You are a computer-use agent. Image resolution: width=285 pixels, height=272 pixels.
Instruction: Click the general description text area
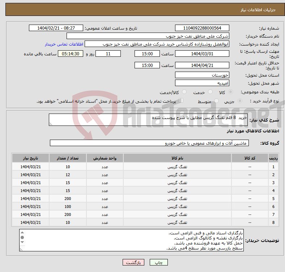click(148, 120)
